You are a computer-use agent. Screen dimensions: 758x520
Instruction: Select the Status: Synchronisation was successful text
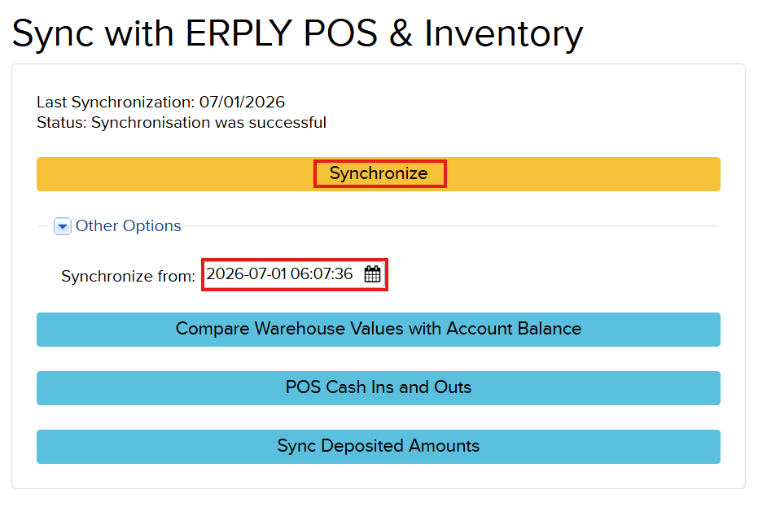tap(182, 123)
